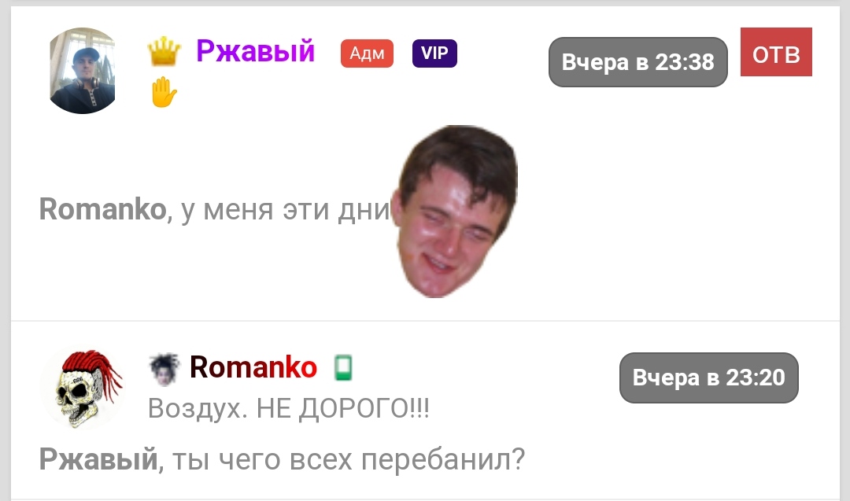Click the Вчера в 23:38 timestamp

pyautogui.click(x=638, y=62)
